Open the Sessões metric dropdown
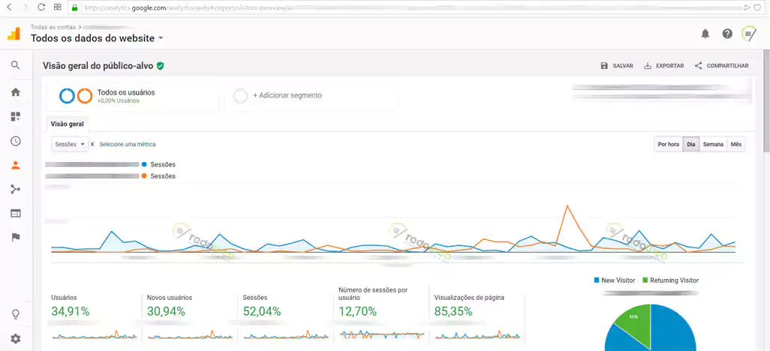770x351 pixels. tap(70, 144)
